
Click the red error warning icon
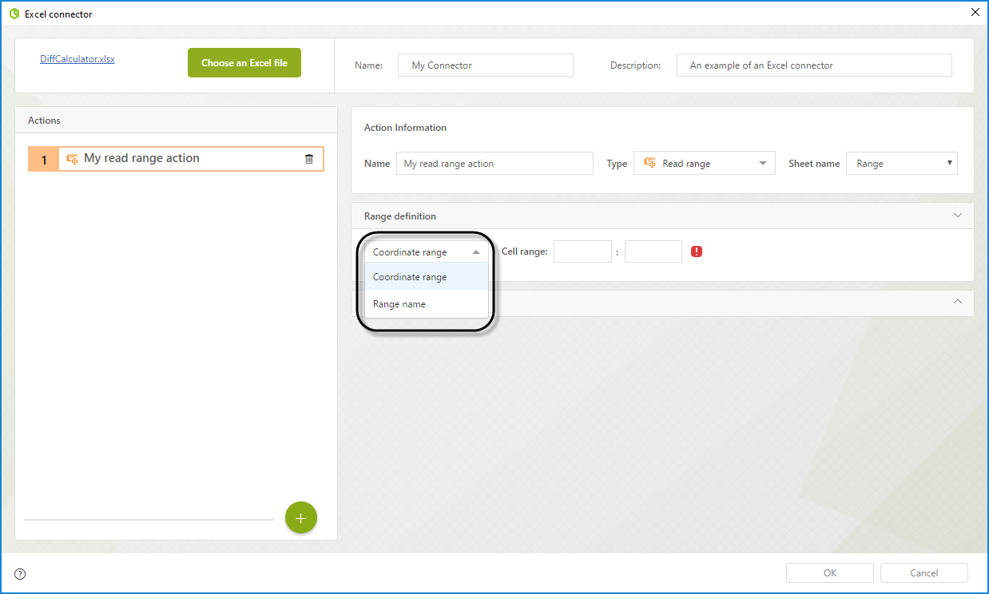pos(697,251)
